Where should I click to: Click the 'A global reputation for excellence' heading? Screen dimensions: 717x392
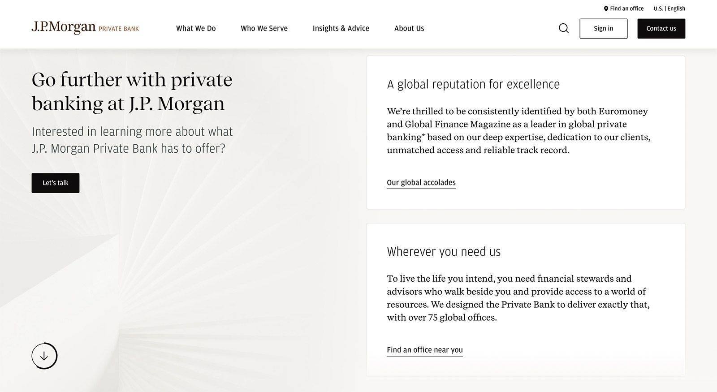pyautogui.click(x=473, y=84)
